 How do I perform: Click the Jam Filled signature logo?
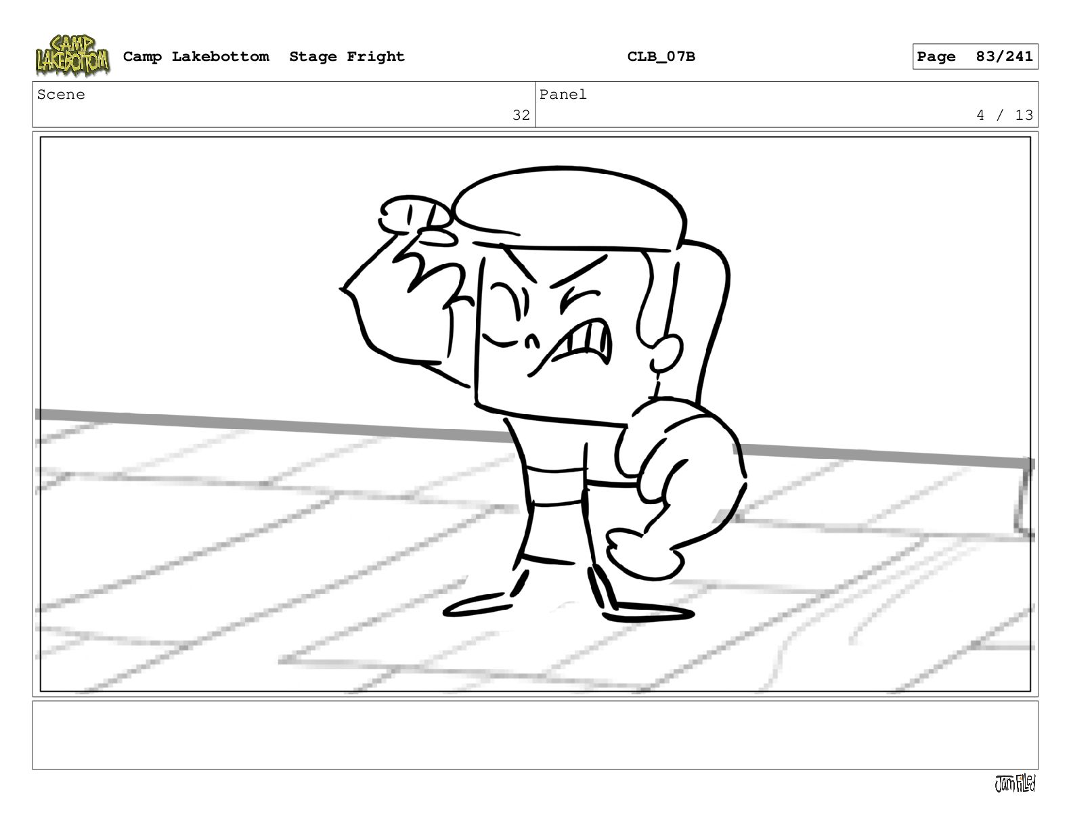(x=1015, y=784)
